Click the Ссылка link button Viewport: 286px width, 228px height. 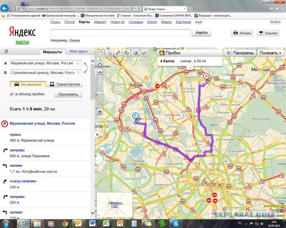coord(268,33)
